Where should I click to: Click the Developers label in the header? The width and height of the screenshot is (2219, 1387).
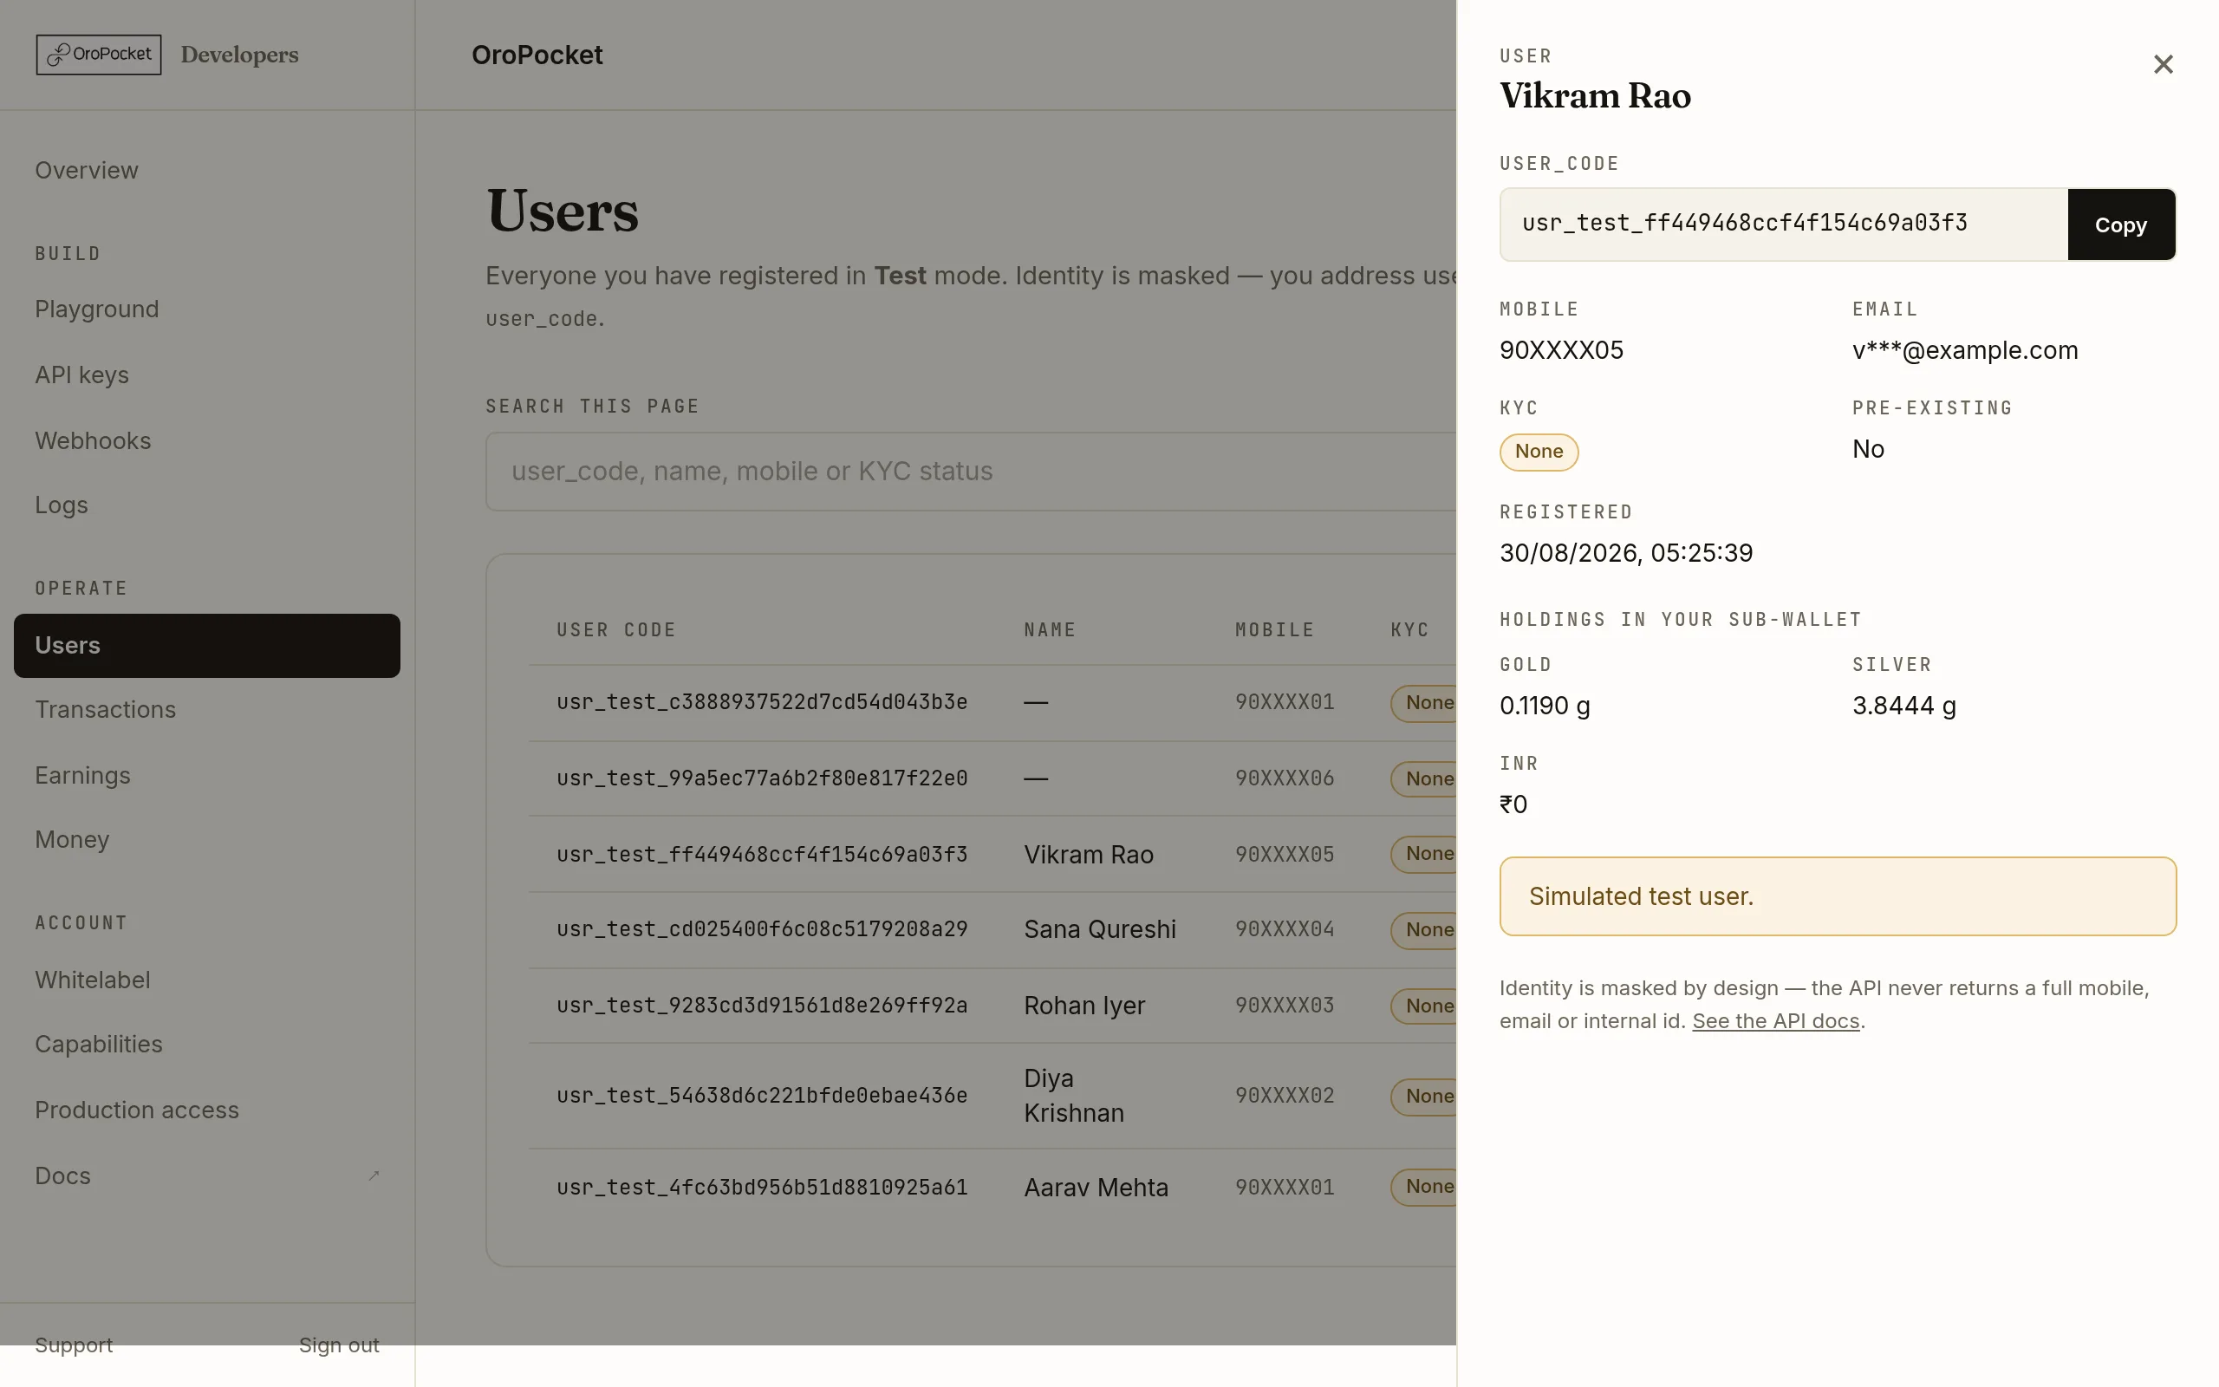[x=239, y=55]
